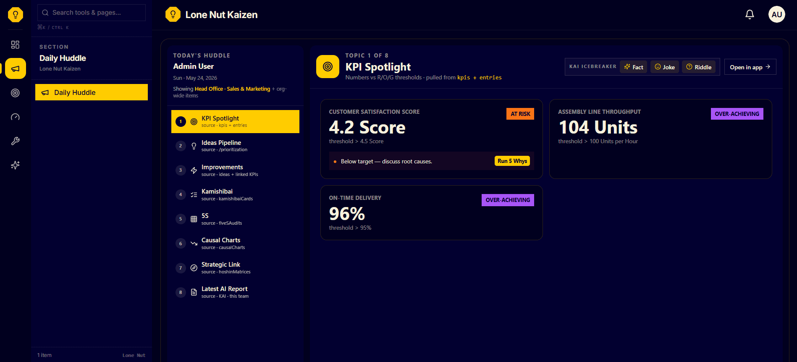Click the compass icon beside Strategic Link
797x362 pixels.
(x=194, y=268)
